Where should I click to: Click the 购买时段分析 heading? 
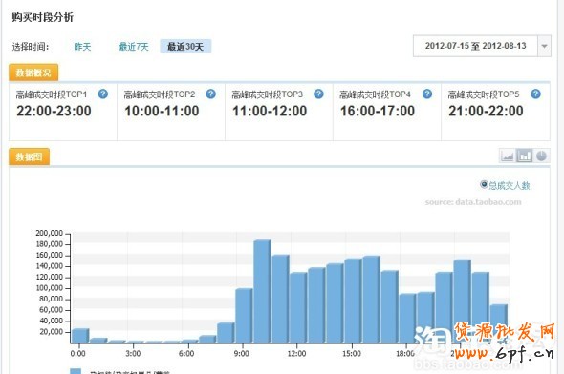(x=42, y=17)
